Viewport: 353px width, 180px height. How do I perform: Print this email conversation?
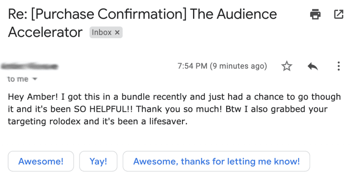315,14
